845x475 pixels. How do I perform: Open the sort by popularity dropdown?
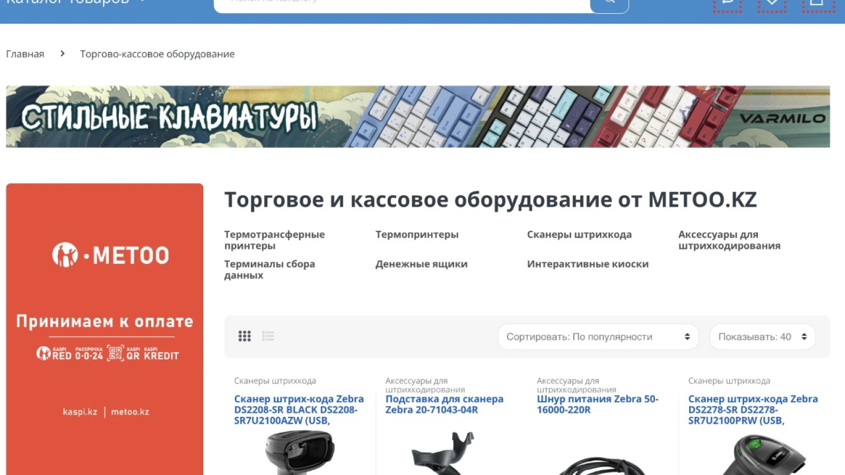tap(598, 337)
